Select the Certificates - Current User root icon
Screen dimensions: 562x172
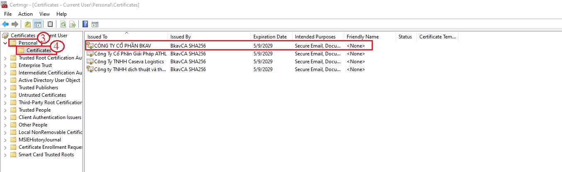pyautogui.click(x=5, y=36)
